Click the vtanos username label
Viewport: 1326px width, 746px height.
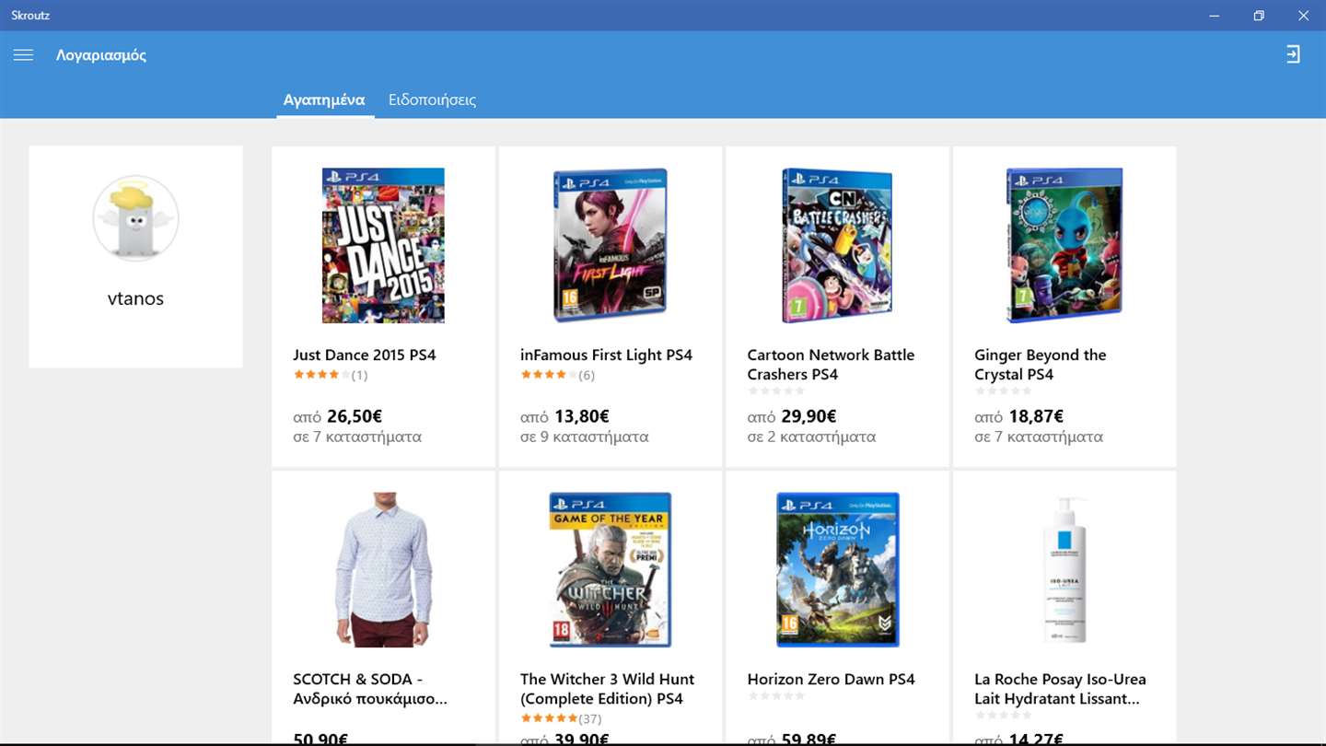135,298
